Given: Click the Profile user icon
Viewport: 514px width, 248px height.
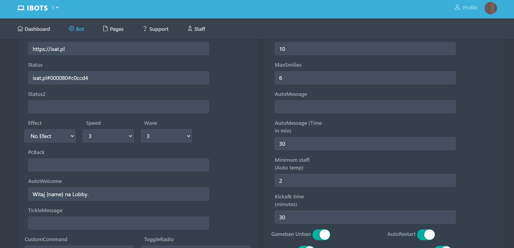Looking at the screenshot, I should (457, 7).
